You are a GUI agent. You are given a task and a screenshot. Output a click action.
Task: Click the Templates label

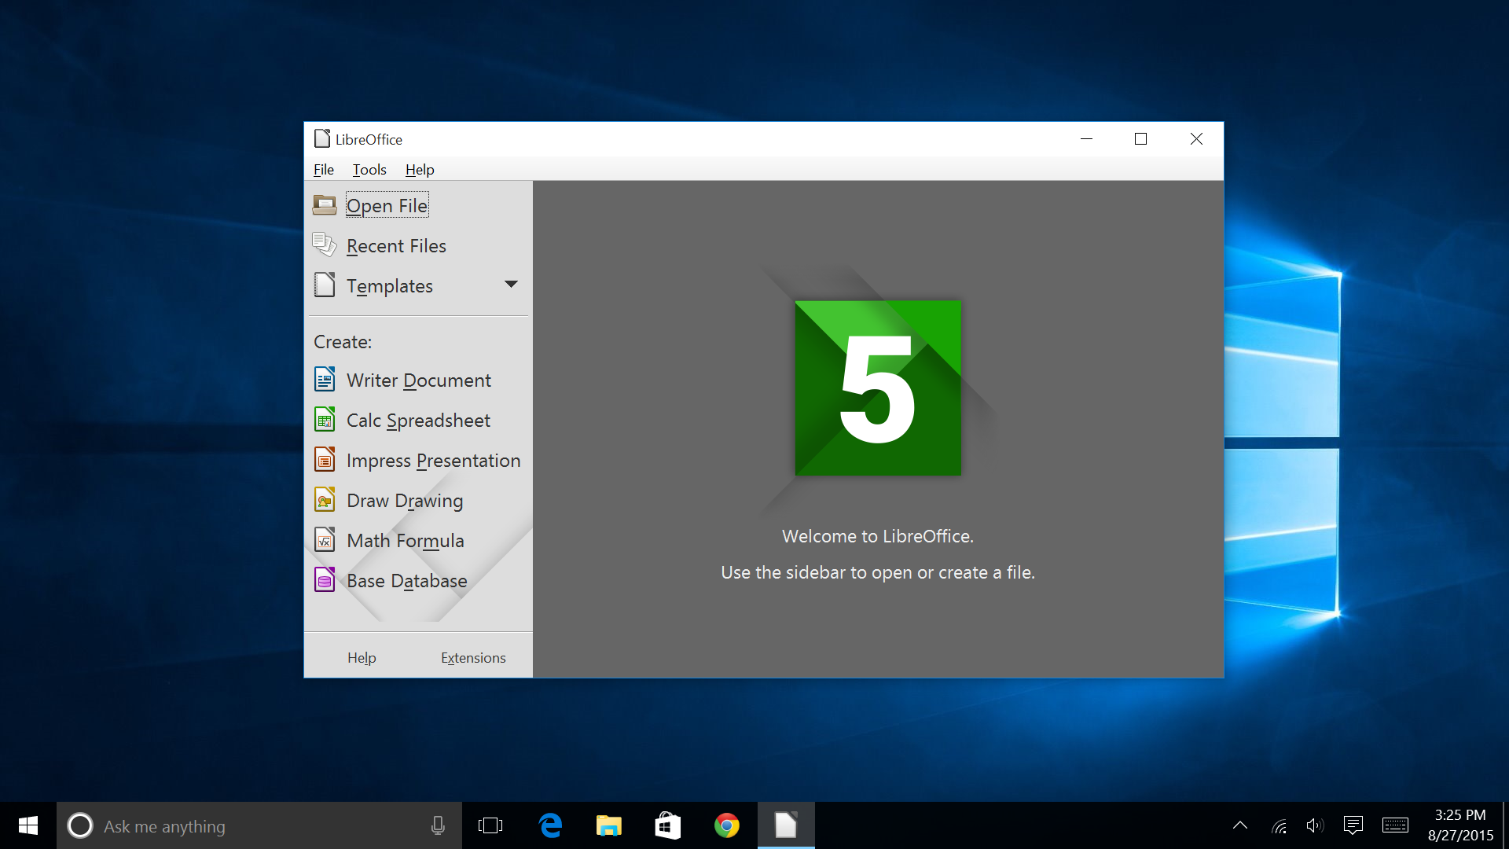[x=390, y=285]
